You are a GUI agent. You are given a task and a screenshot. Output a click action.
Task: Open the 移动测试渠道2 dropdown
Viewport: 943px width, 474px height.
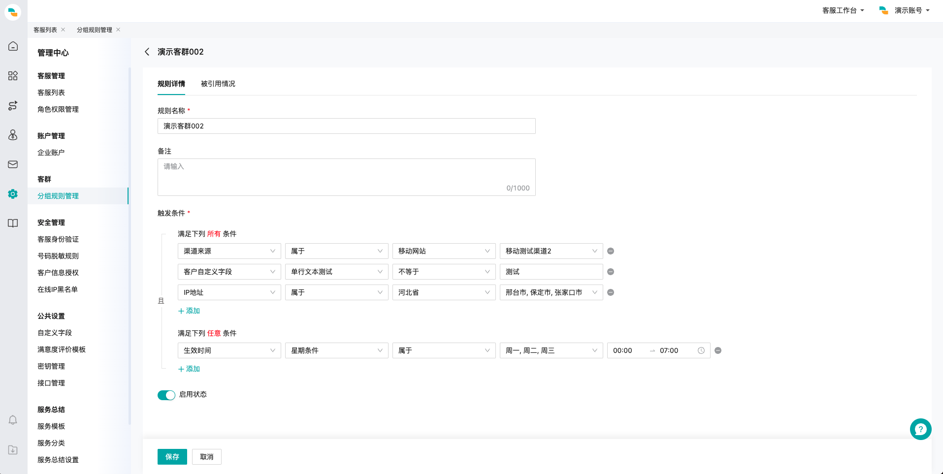click(551, 251)
